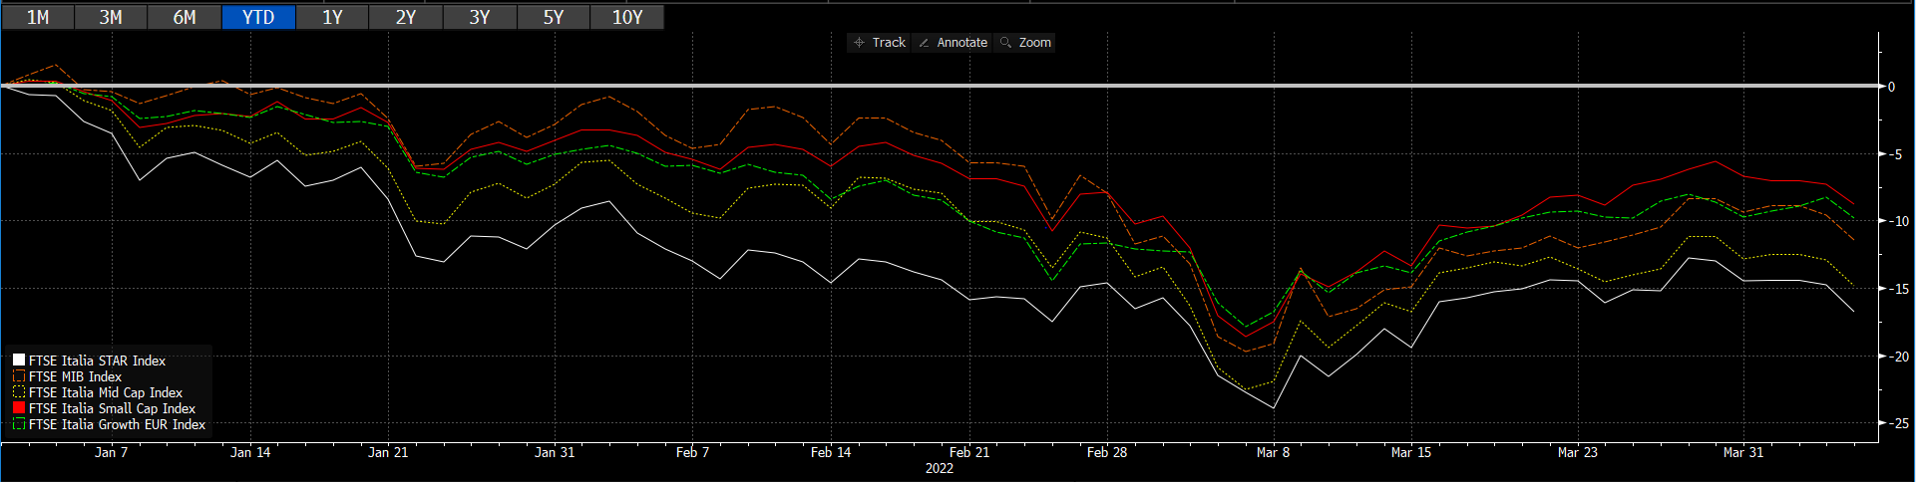Set chart range to 5Y
The width and height of the screenshot is (1916, 482).
click(x=554, y=17)
